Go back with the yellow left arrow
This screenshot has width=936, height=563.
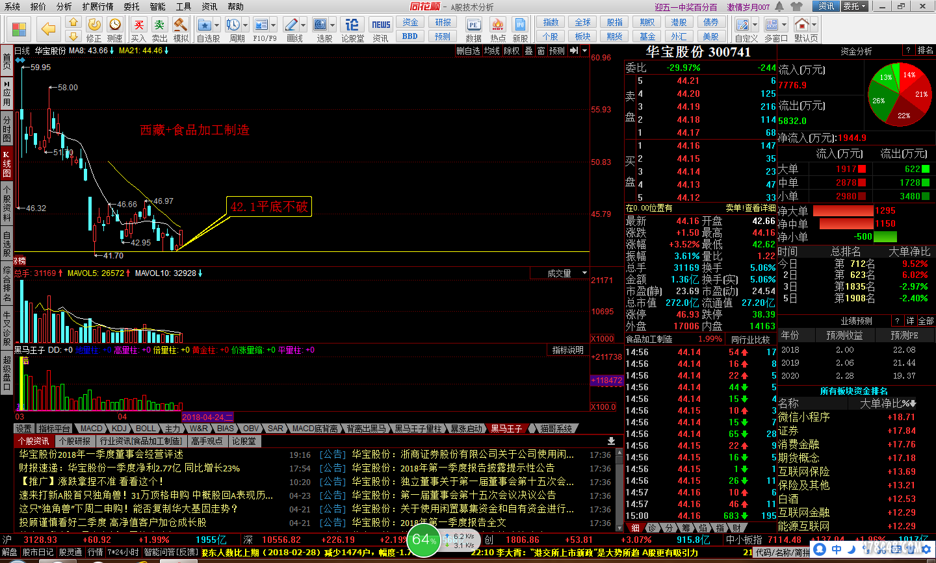48,29
